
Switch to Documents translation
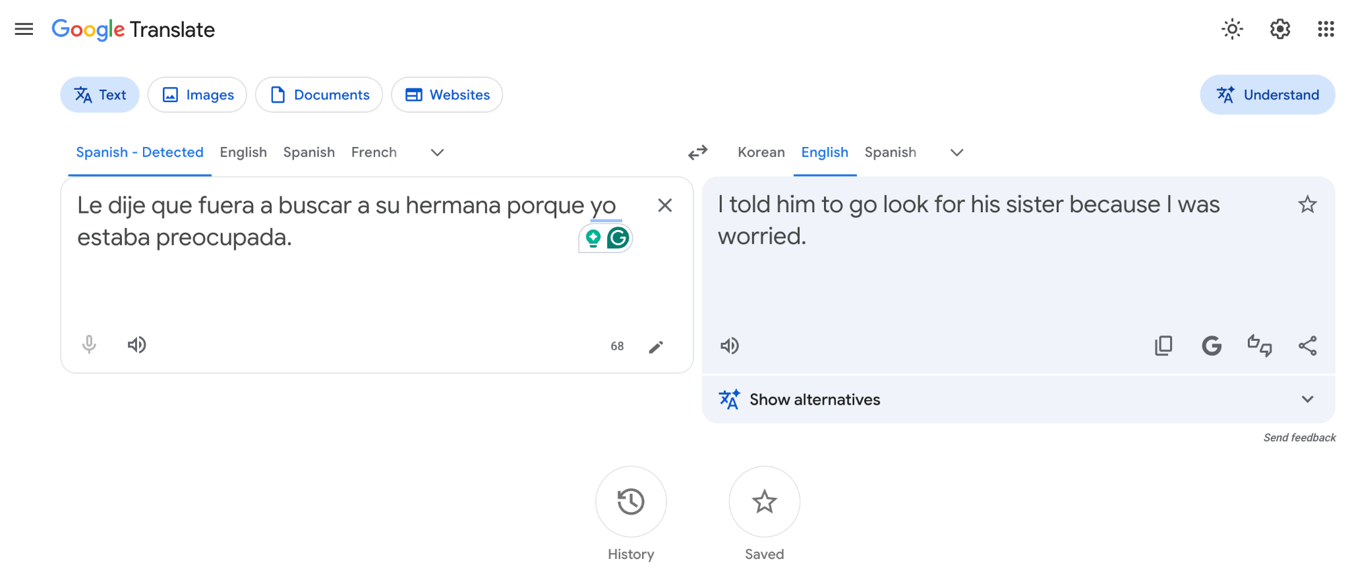319,95
